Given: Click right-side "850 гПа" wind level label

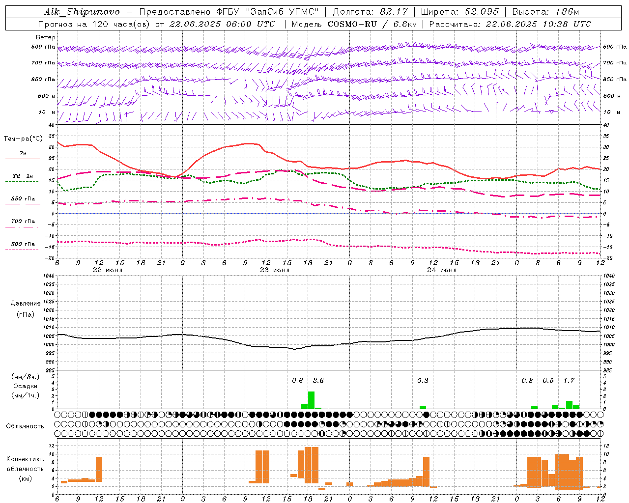Looking at the screenshot, I should pos(615,79).
